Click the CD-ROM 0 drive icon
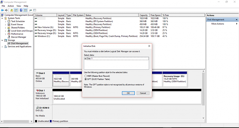Viewport: 239px width, 128px height. 37,108
